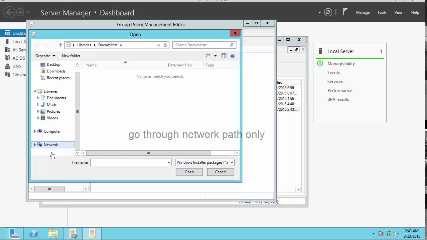Open the File name history dropdown

click(x=169, y=162)
